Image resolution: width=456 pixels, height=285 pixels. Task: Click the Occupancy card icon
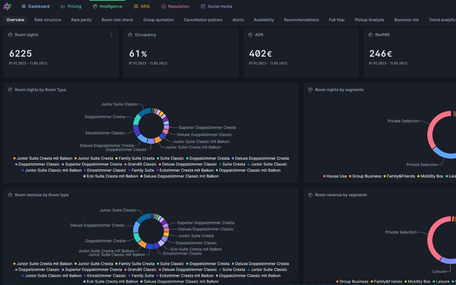tap(130, 35)
